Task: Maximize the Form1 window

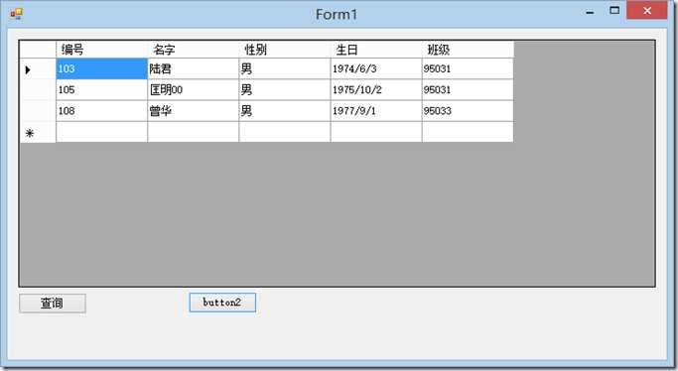Action: (614, 10)
